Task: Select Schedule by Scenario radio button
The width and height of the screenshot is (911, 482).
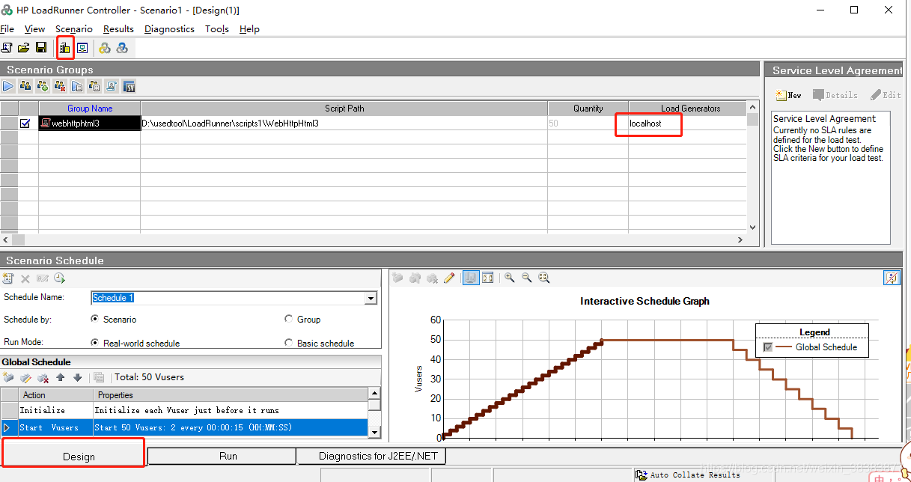Action: point(95,319)
